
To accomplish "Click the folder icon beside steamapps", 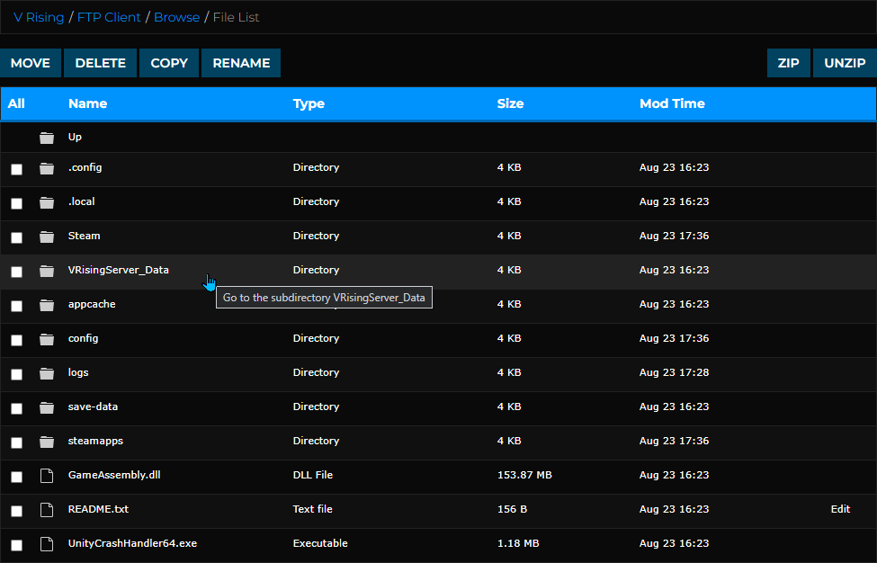I will (x=46, y=442).
